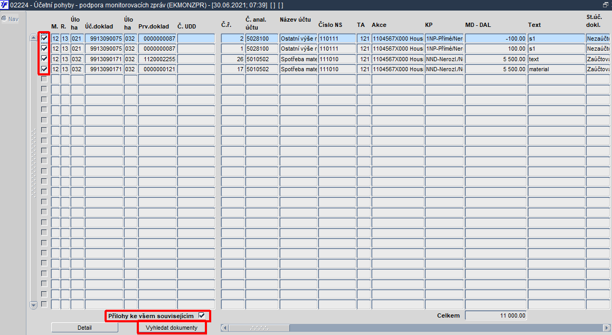Uncheck the checkbox for row with text 'text'

(44, 59)
